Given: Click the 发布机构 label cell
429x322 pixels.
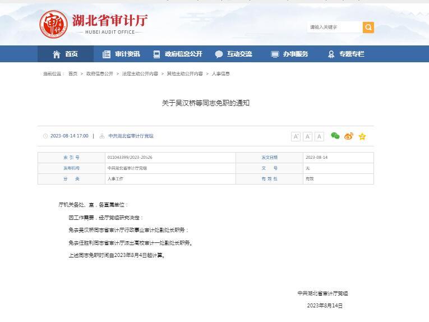Looking at the screenshot, I should (71, 168).
